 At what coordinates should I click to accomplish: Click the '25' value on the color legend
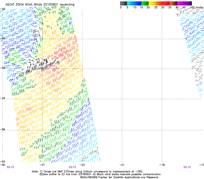pyautogui.click(x=156, y=7)
